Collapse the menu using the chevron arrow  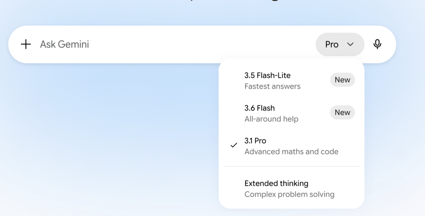tap(351, 44)
